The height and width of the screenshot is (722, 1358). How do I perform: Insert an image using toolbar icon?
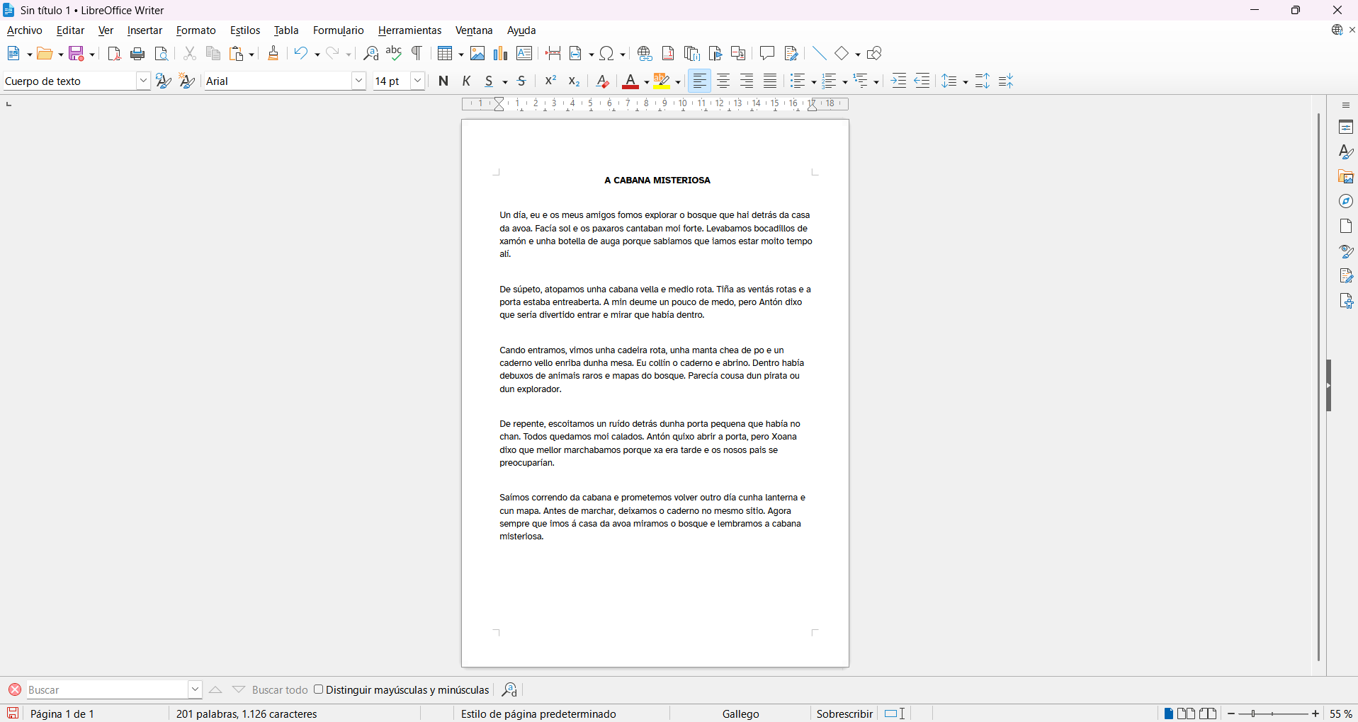click(x=477, y=54)
